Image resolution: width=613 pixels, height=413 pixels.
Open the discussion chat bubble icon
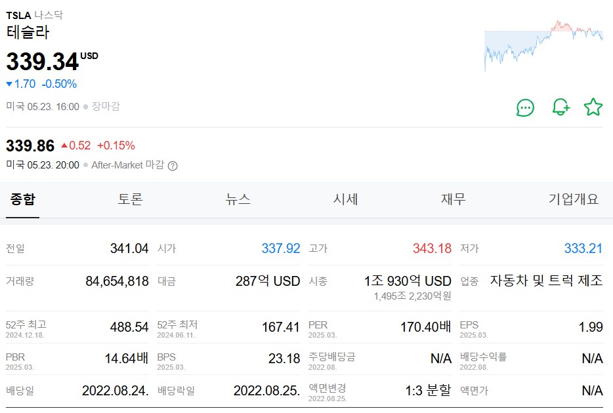point(525,108)
